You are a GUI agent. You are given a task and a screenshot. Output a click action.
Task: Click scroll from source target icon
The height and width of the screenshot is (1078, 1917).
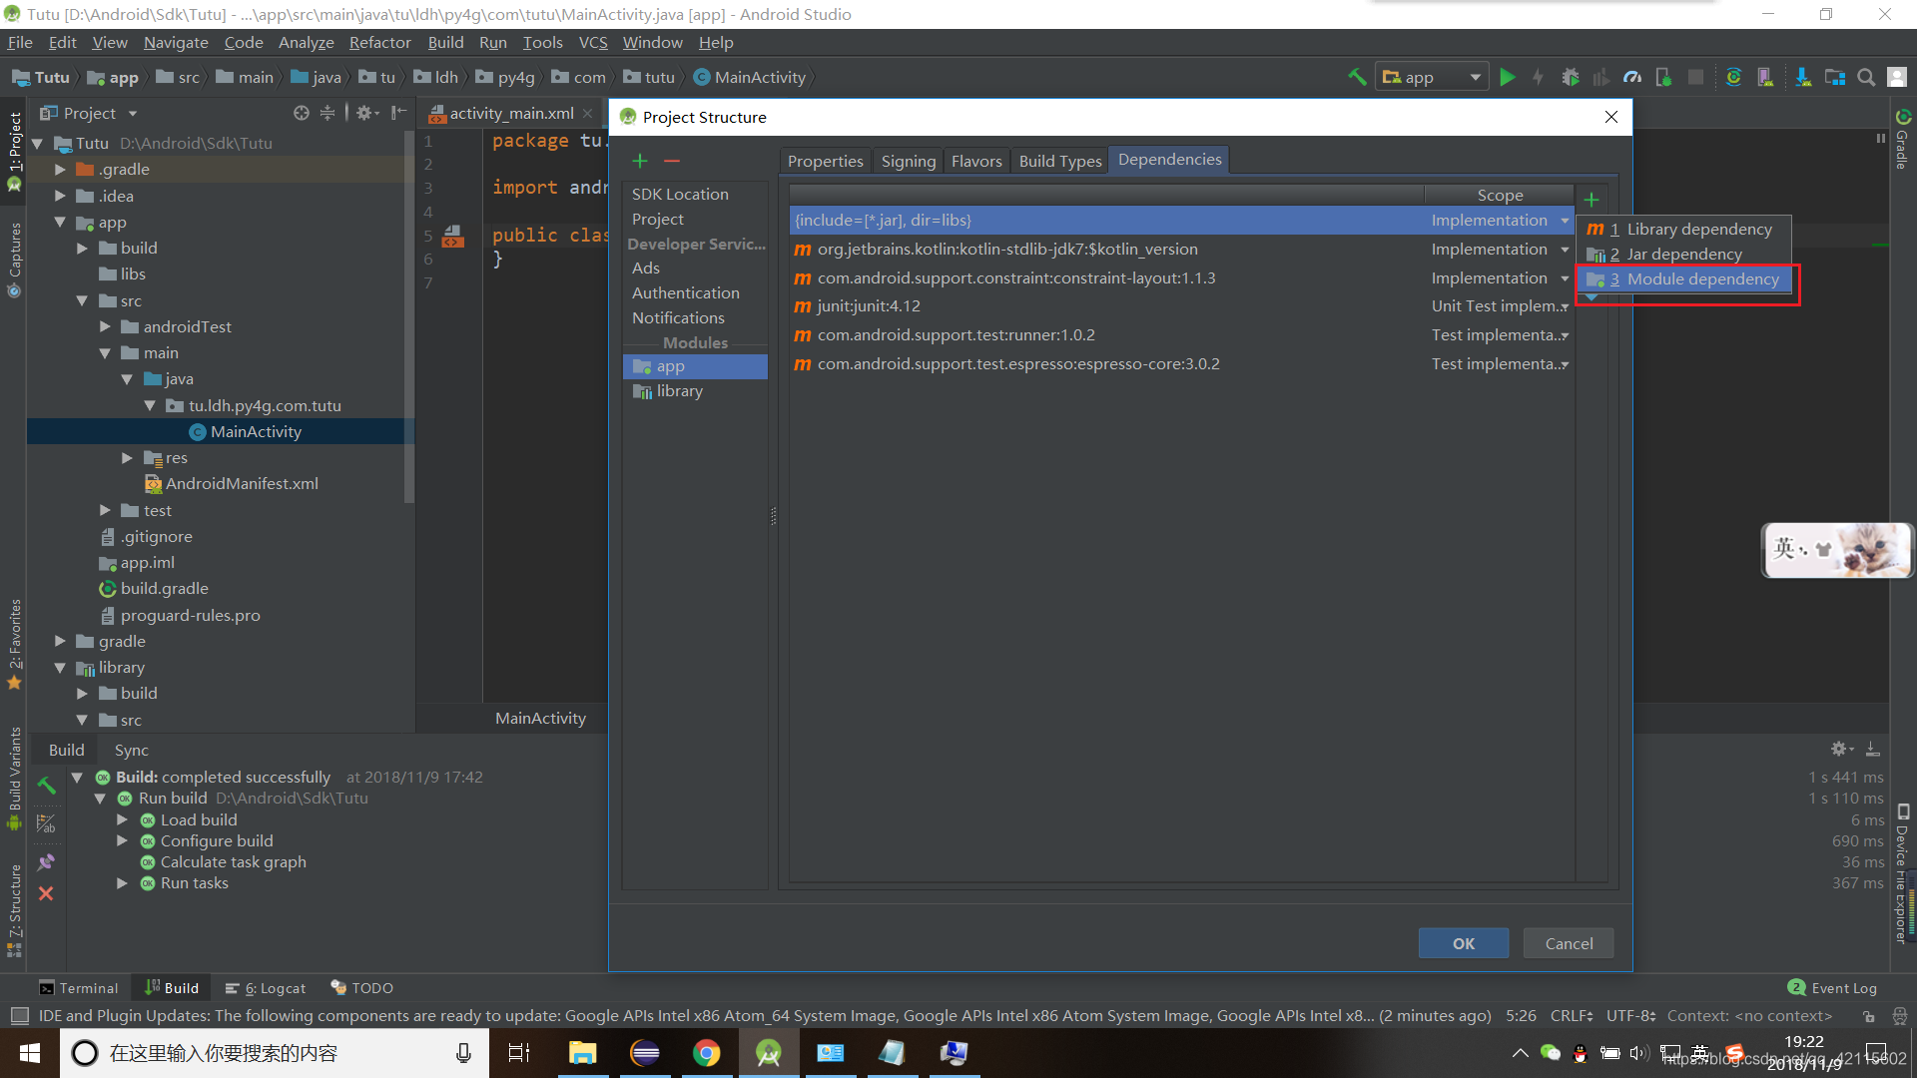point(301,113)
